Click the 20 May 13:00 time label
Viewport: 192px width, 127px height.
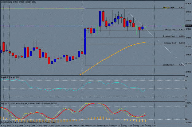126,125
